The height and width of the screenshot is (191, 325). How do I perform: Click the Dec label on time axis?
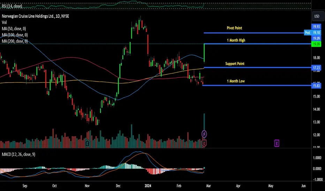[x=118, y=186]
